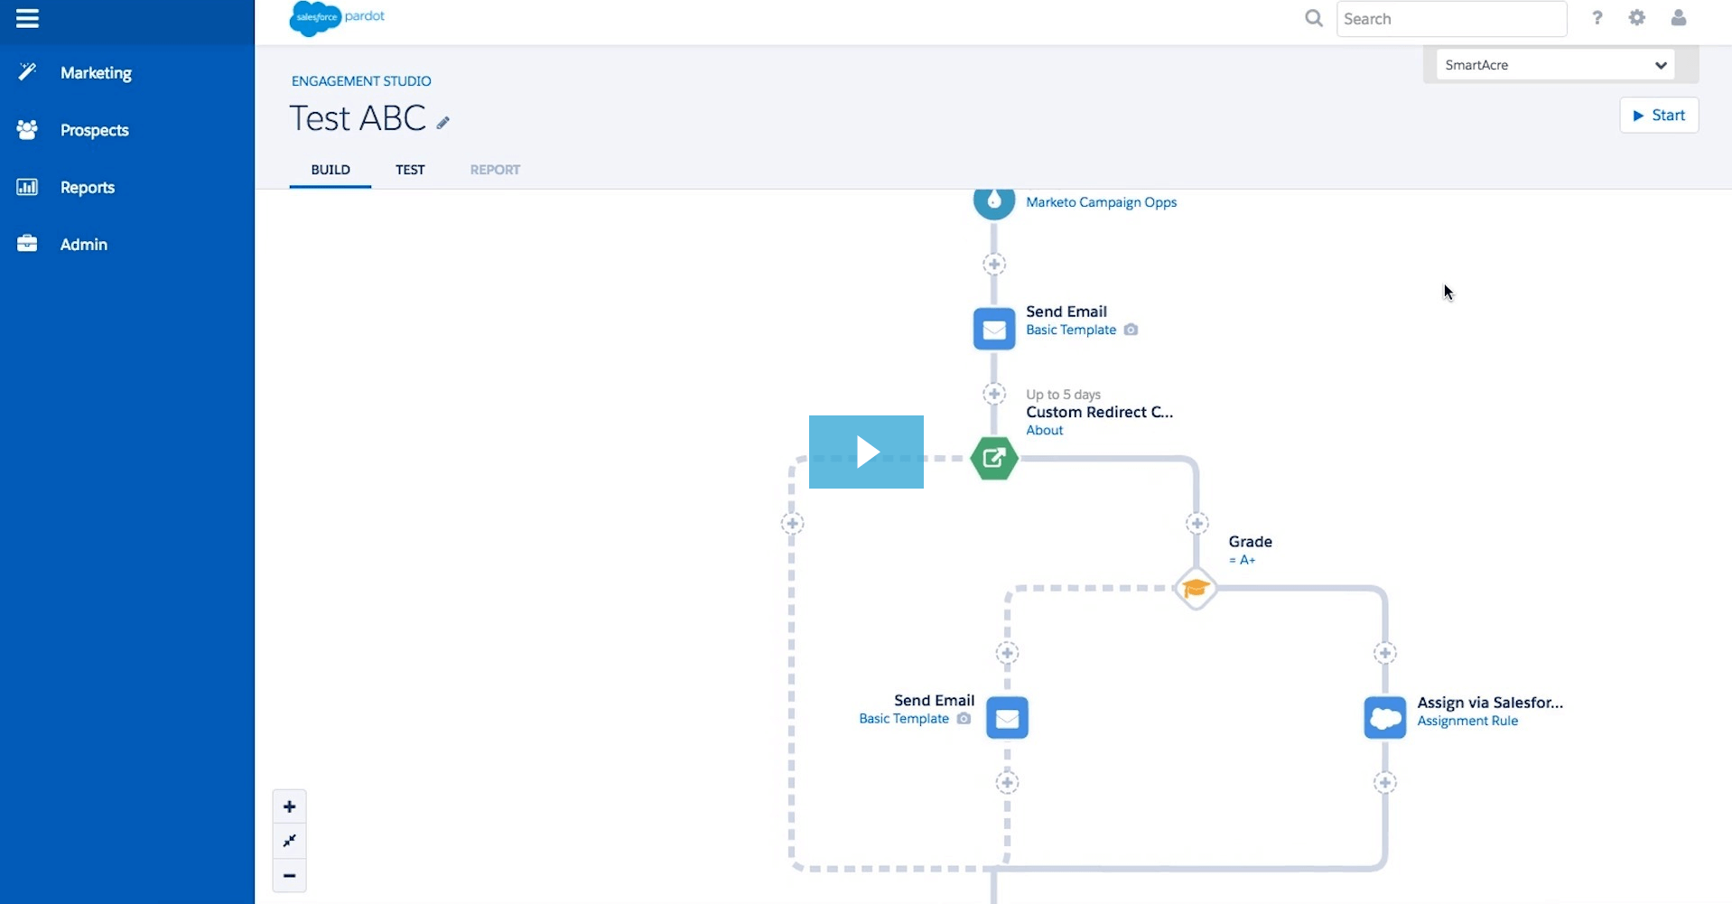Screen dimensions: 1732x904
Task: Open the Reports section
Action: point(88,188)
